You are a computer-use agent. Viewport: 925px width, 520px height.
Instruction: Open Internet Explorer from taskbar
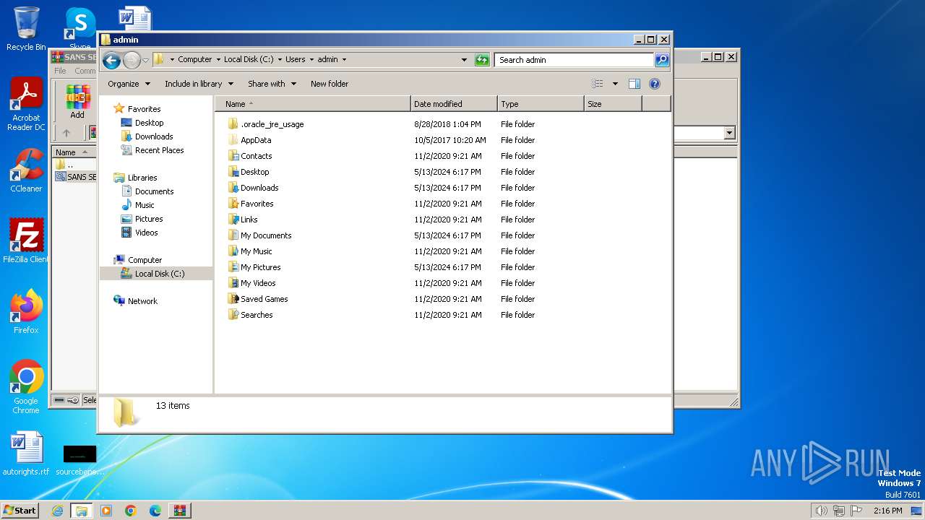coord(57,511)
